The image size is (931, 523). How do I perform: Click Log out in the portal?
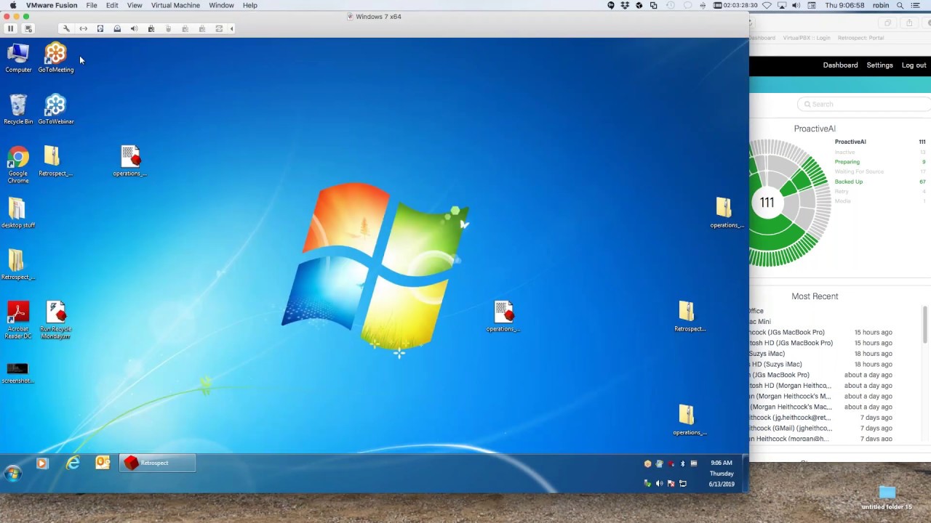click(914, 65)
